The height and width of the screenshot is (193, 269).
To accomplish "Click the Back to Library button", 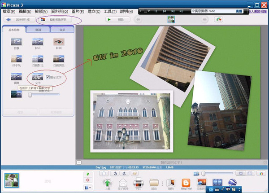I will tap(20, 20).
